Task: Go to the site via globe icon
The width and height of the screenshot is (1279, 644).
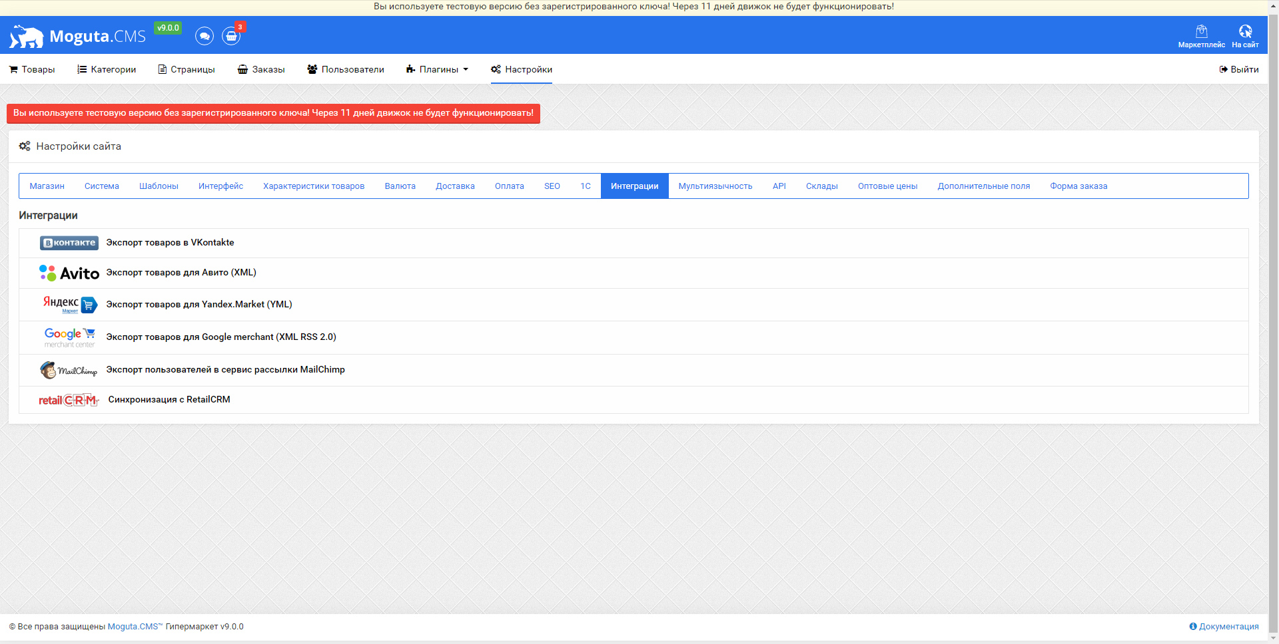Action: pos(1245,31)
